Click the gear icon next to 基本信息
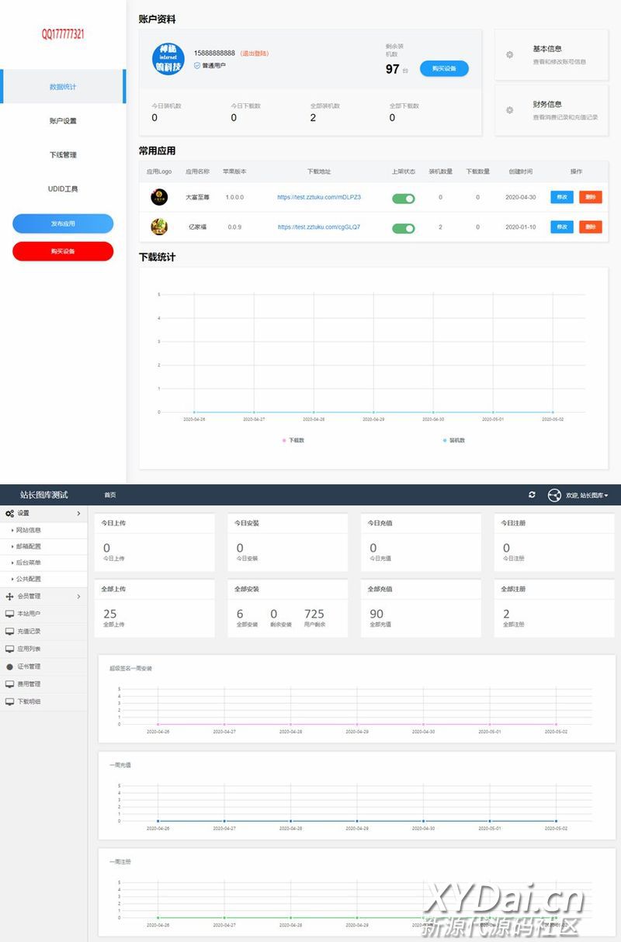This screenshot has width=621, height=942. (509, 55)
